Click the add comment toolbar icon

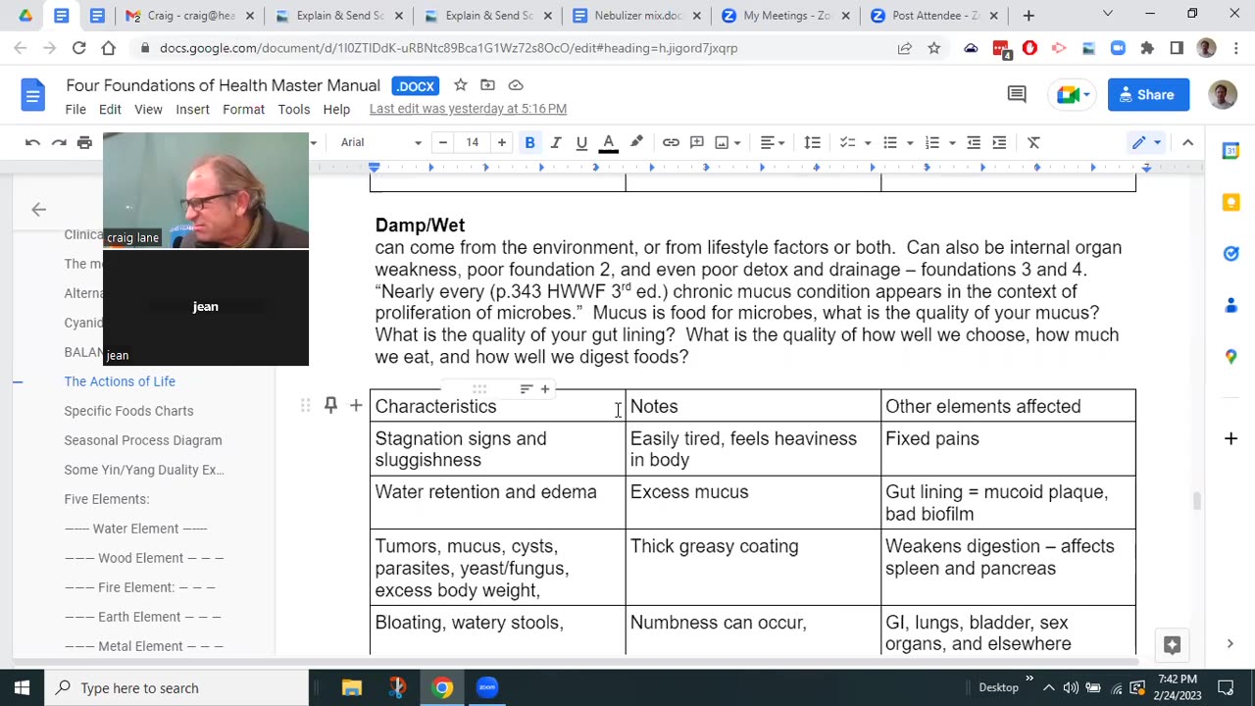[697, 143]
